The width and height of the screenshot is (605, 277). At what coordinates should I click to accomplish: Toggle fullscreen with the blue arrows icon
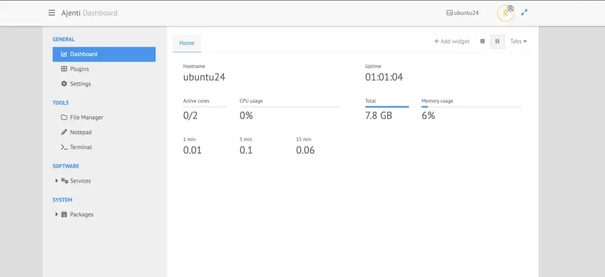(x=524, y=12)
